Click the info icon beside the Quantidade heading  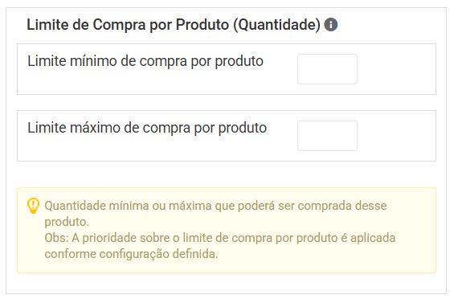331,25
